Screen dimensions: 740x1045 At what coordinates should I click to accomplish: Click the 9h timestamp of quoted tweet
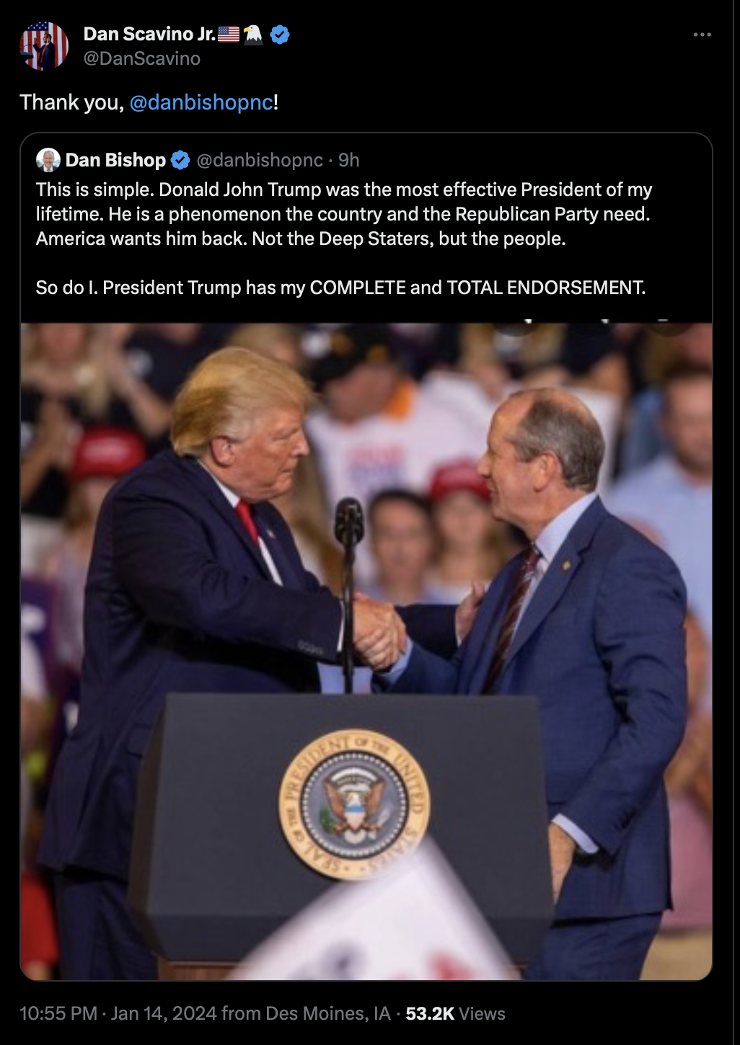(x=349, y=160)
